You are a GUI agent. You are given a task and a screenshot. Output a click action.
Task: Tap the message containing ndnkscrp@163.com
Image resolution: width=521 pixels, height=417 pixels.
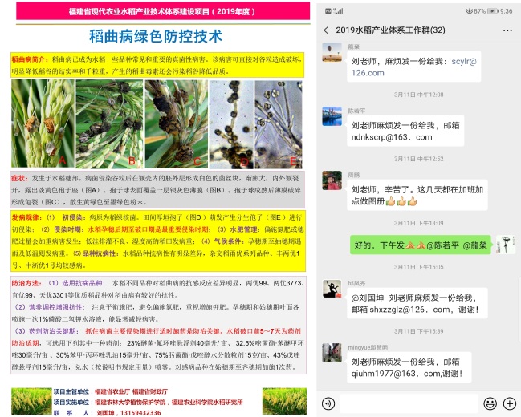click(x=398, y=130)
